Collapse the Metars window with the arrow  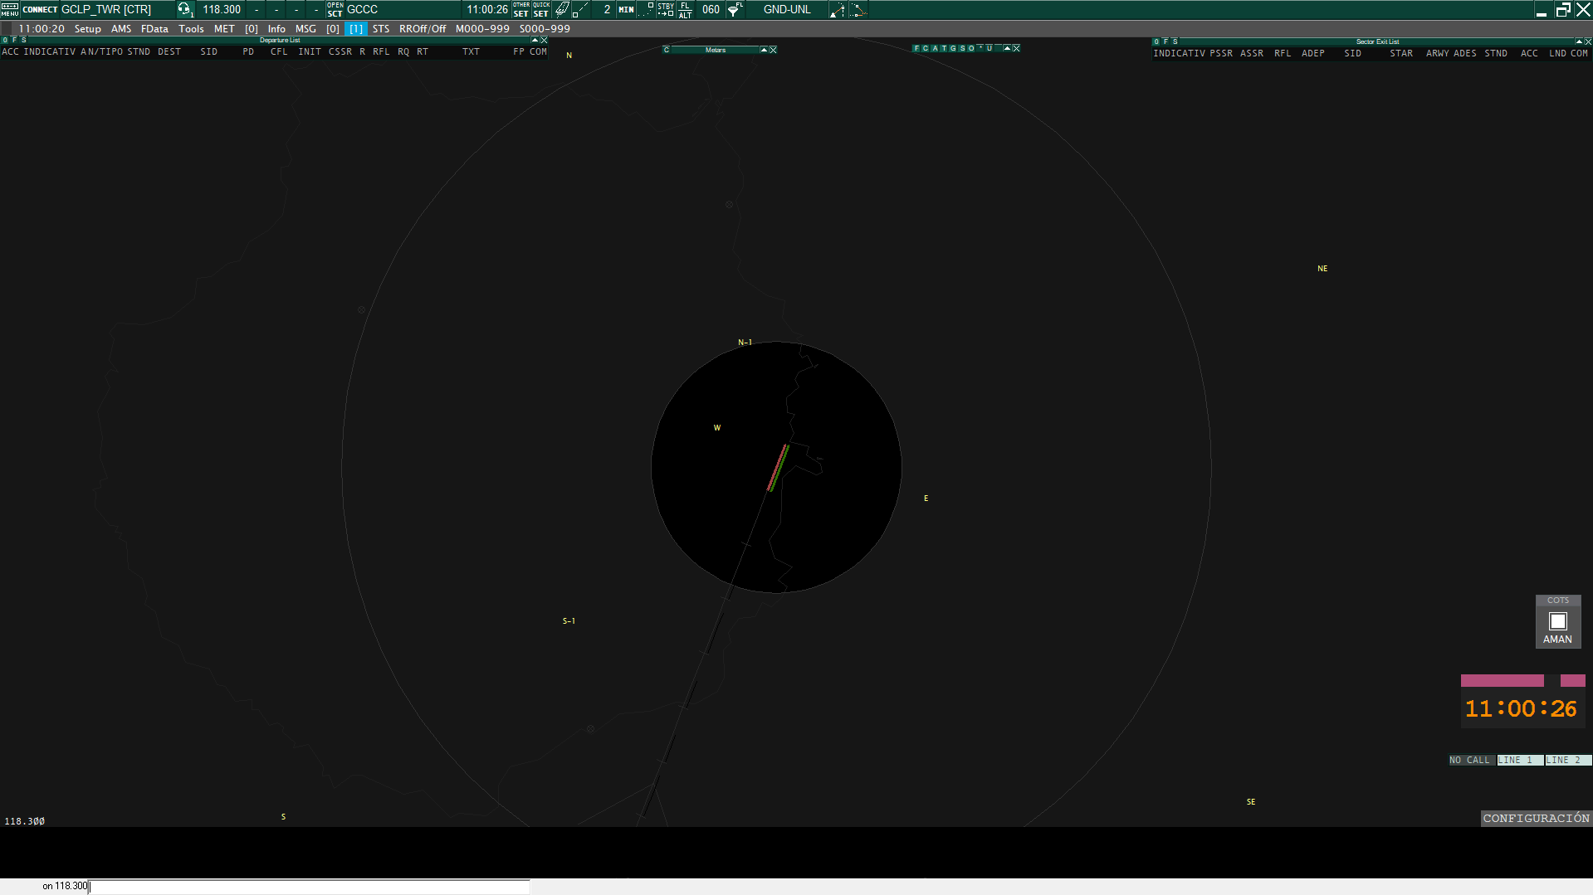[x=764, y=50]
